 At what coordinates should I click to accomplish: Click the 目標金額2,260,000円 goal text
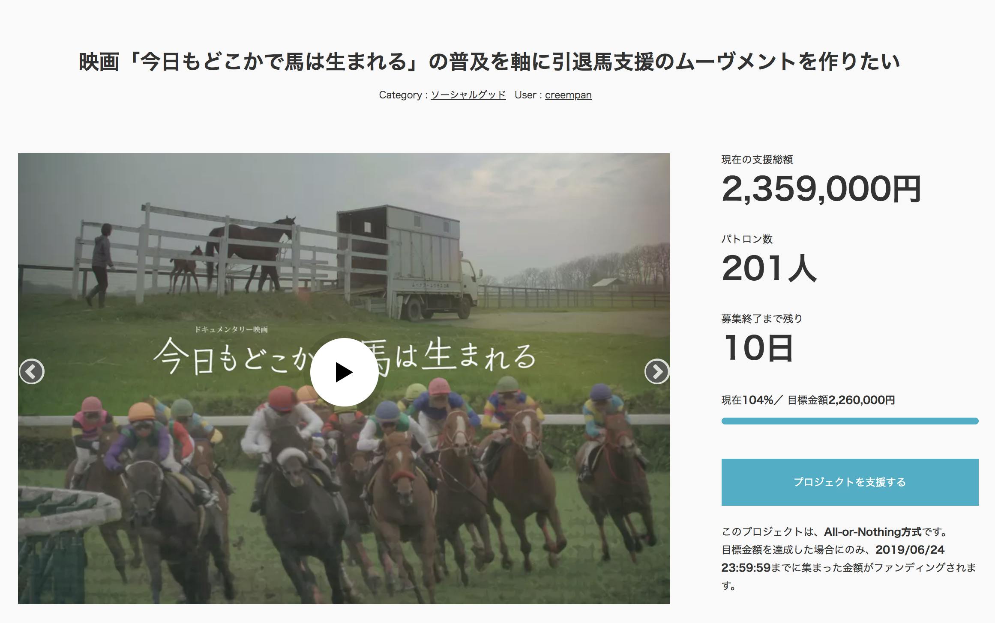pyautogui.click(x=841, y=400)
